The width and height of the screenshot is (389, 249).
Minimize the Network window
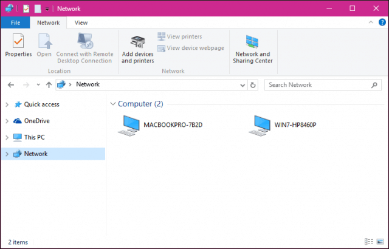coord(329,9)
